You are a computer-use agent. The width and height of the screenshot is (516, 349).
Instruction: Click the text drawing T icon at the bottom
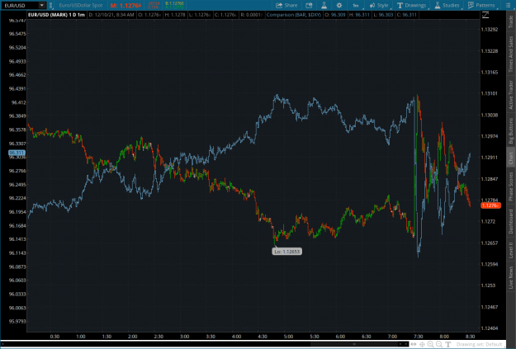(447, 344)
